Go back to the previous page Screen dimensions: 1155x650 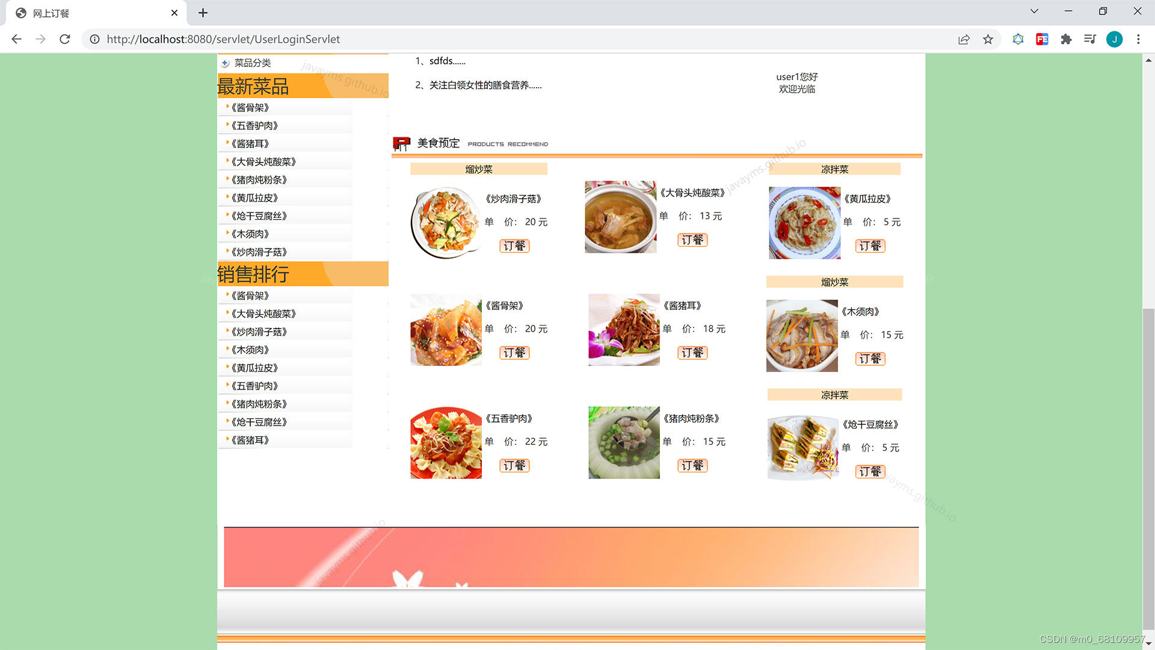click(16, 39)
